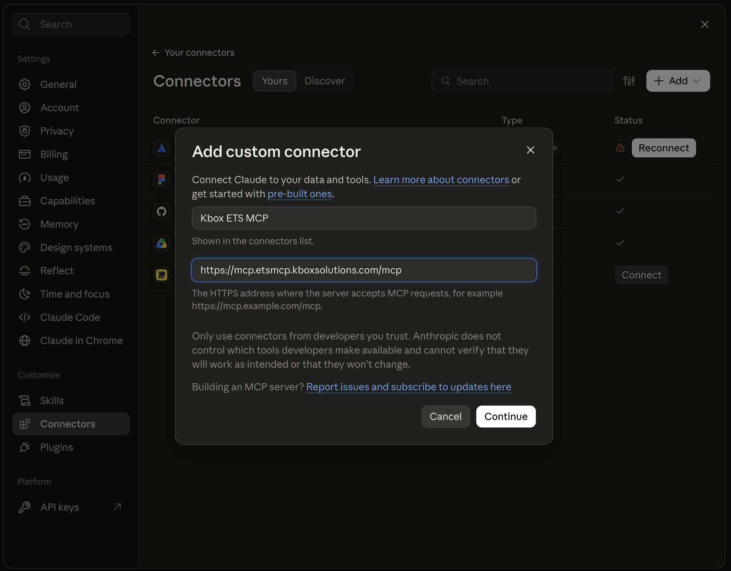731x571 pixels.
Task: Click the Claude Code brackets icon
Action: click(24, 317)
